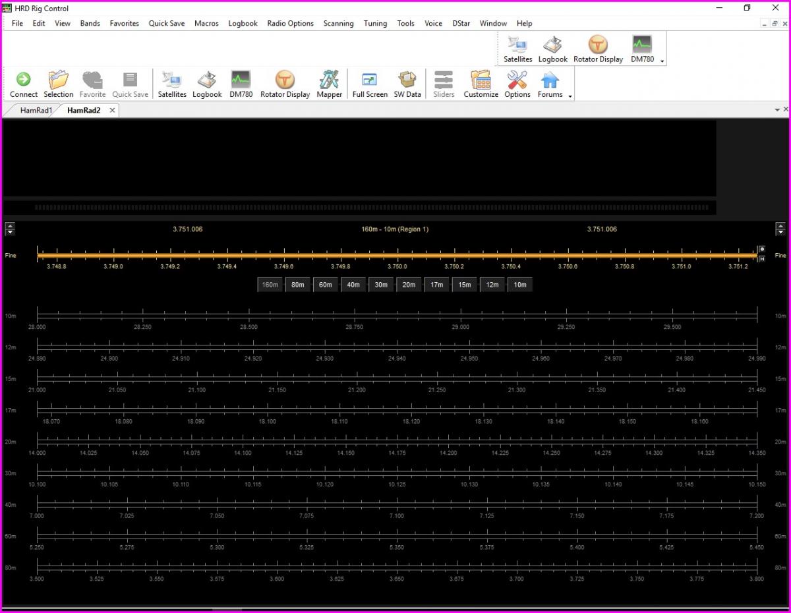The image size is (791, 613).
Task: Launch Rotator Display in the main toolbar
Action: tap(285, 80)
